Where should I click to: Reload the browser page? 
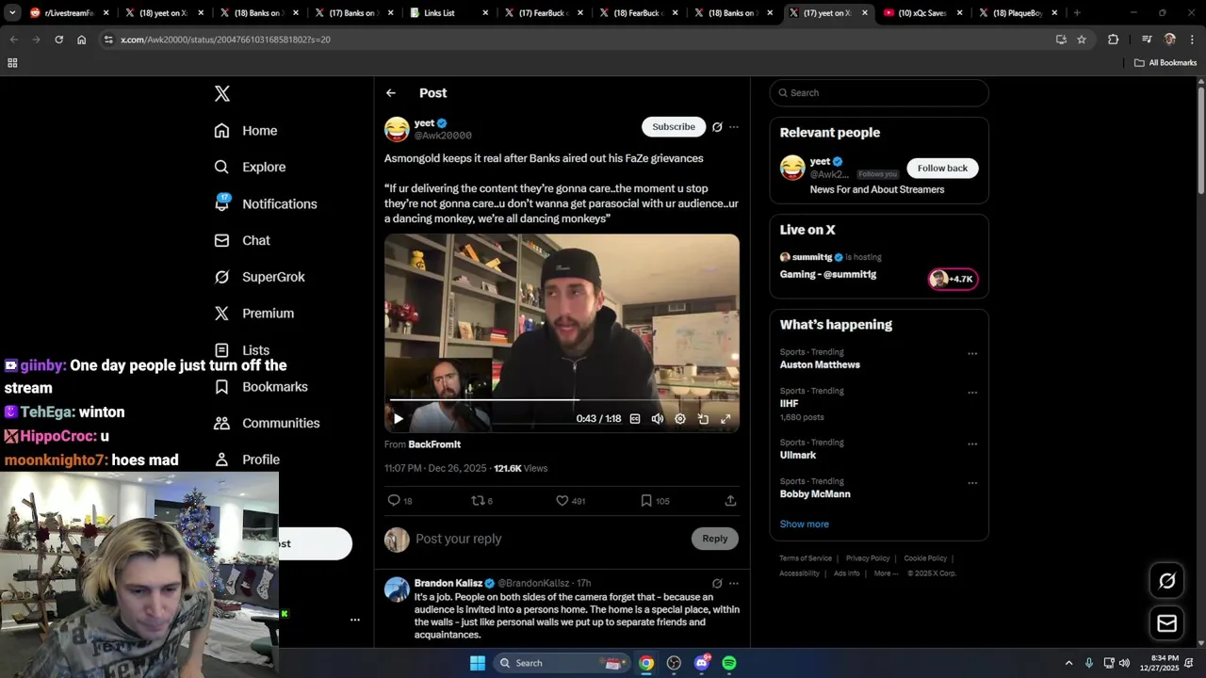tap(58, 40)
